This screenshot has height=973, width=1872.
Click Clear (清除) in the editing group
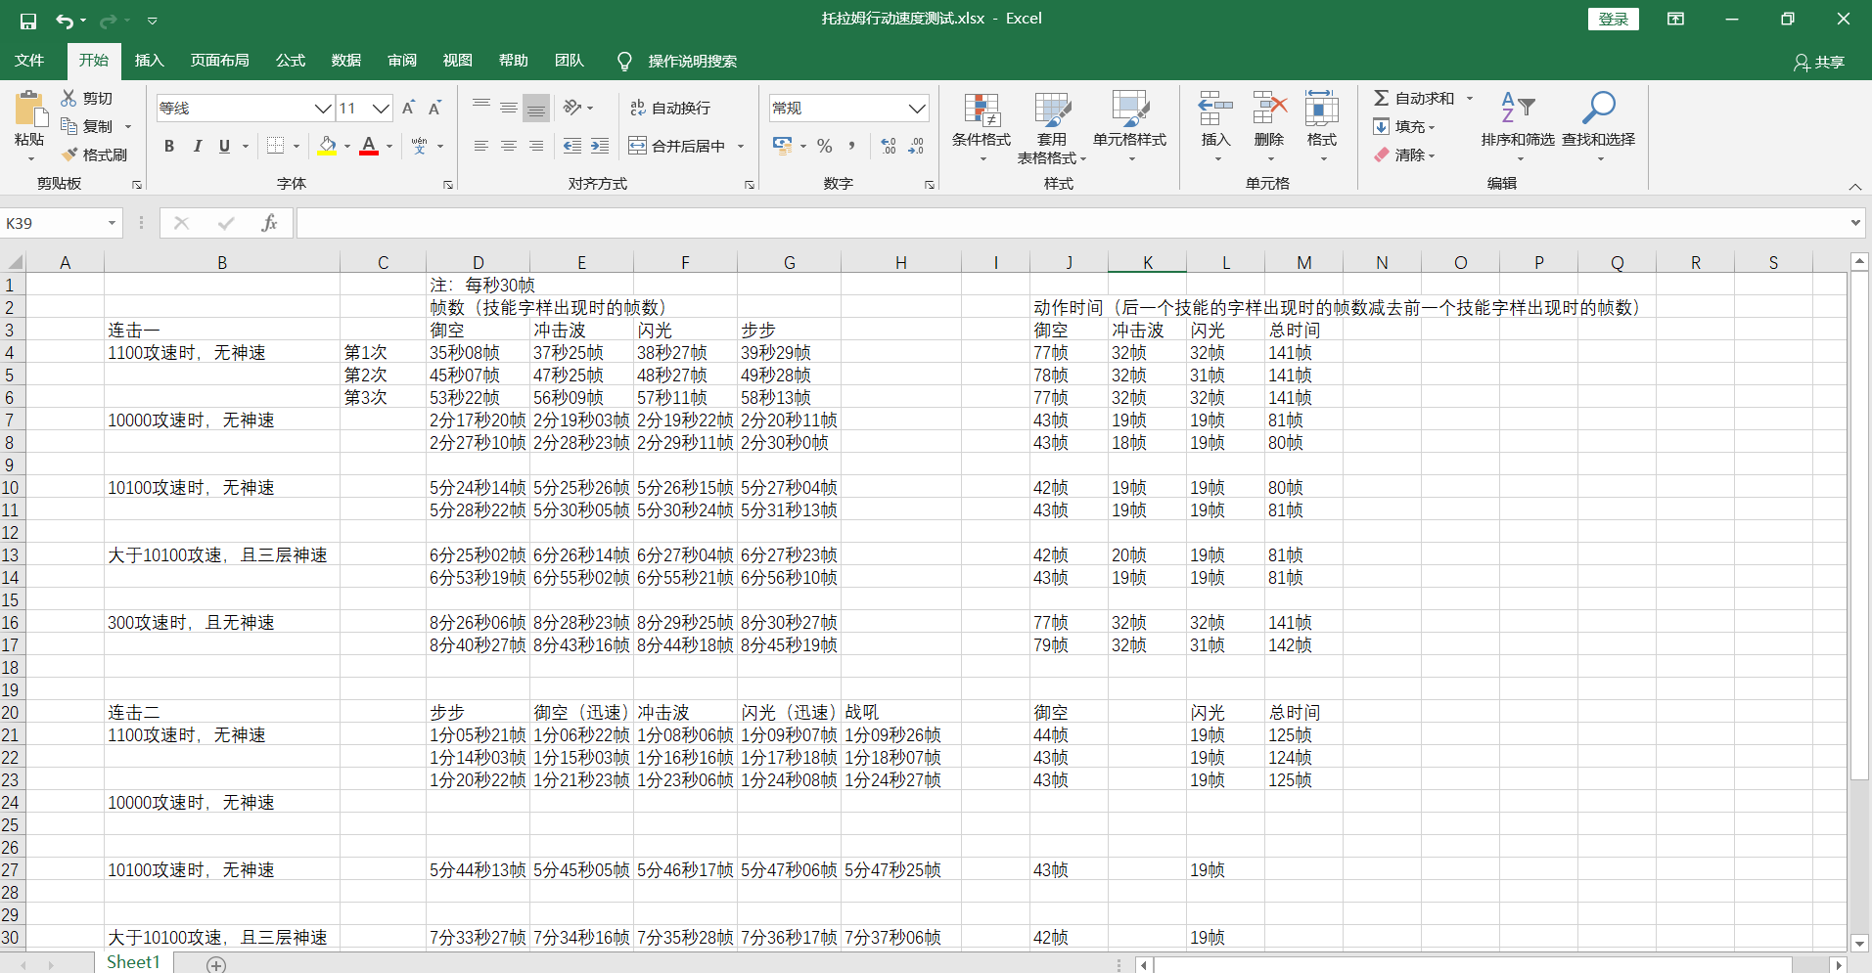tap(1403, 155)
